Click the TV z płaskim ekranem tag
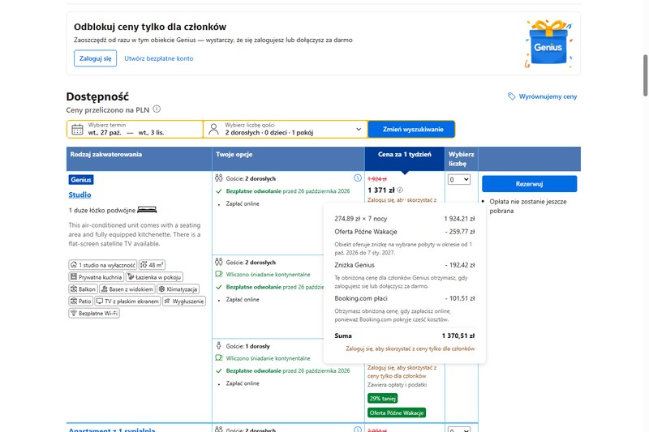Image resolution: width=649 pixels, height=432 pixels. [127, 301]
